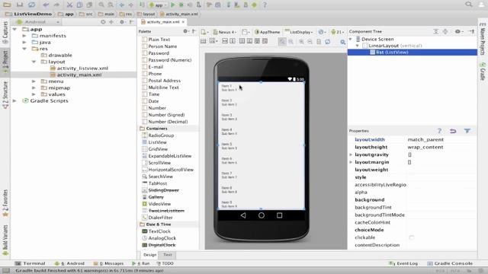Click the Redo arrow in toolbar
Screen dimensions: 488x274
pyautogui.click(x=56, y=5)
